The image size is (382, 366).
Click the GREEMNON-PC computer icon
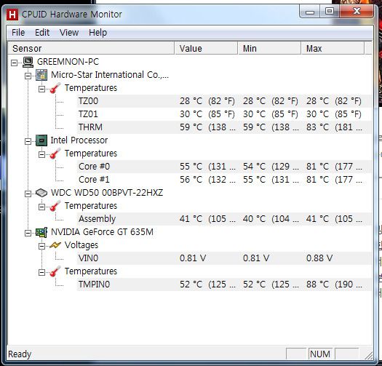28,62
